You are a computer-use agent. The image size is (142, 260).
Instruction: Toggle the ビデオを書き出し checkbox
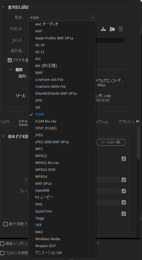[x=10, y=60]
